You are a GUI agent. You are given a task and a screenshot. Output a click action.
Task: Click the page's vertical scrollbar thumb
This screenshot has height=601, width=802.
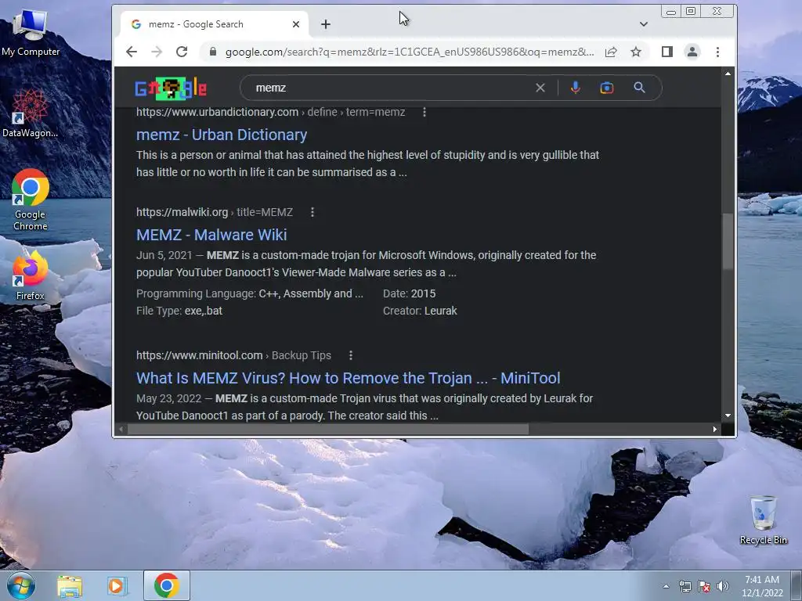click(x=728, y=241)
